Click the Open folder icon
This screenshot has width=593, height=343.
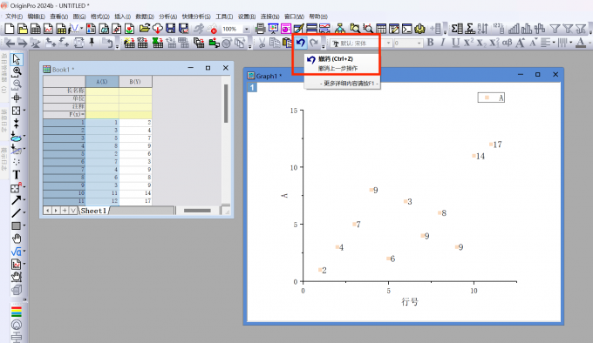point(145,29)
